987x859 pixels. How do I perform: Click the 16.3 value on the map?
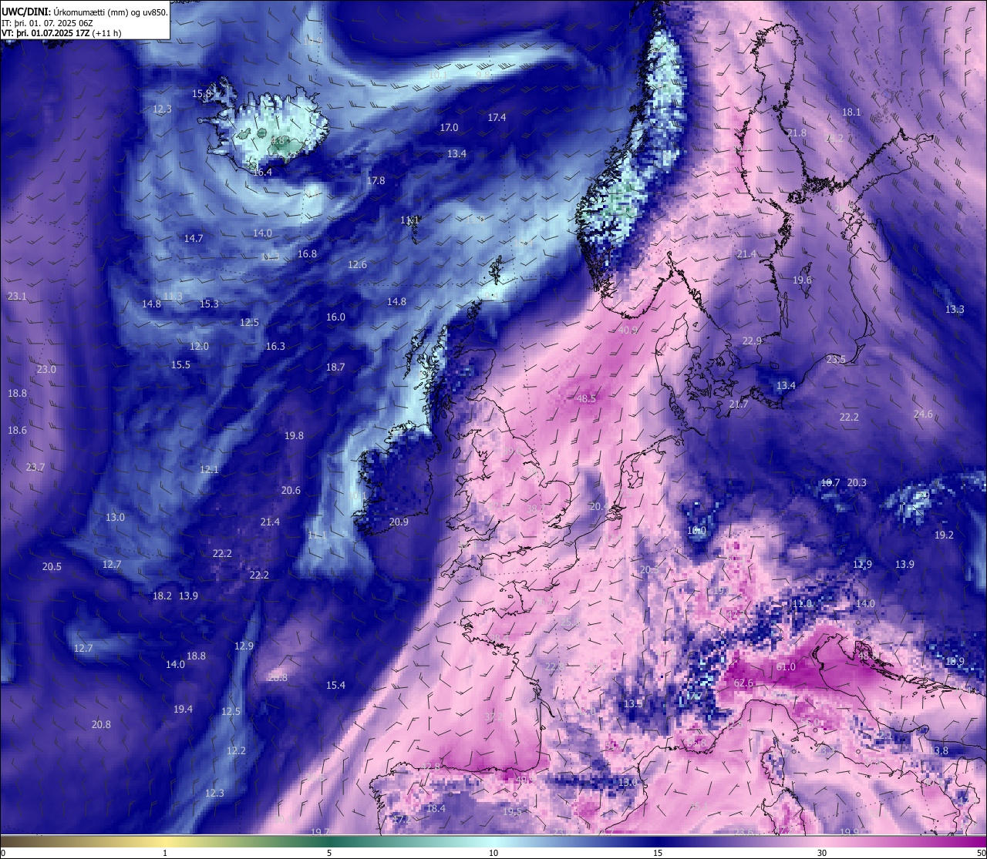click(x=275, y=347)
